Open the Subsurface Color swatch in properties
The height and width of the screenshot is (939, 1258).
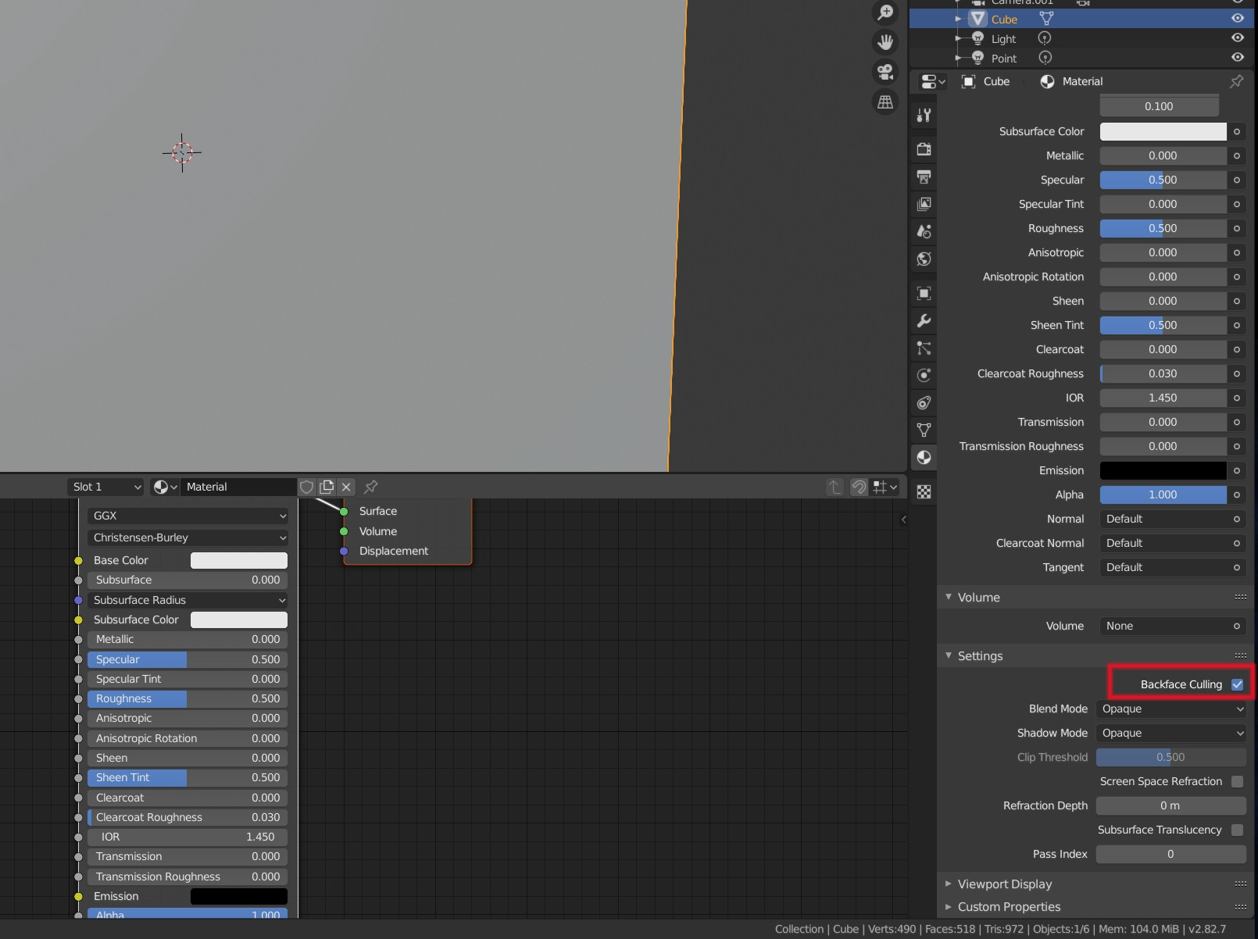click(x=1163, y=131)
